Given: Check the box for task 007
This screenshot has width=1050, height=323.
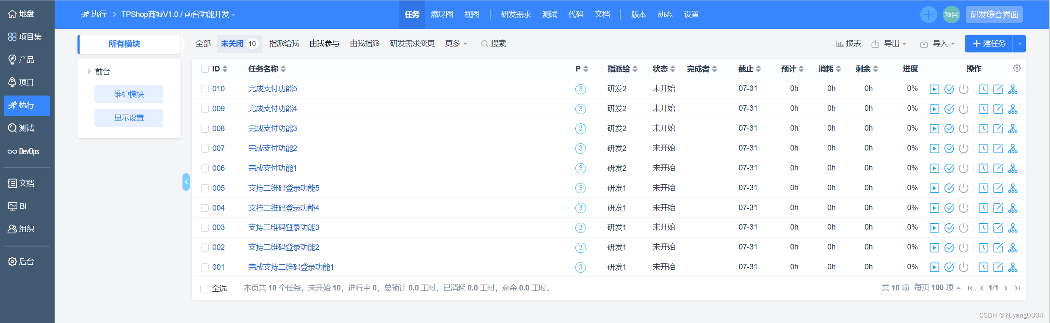Looking at the screenshot, I should [205, 148].
